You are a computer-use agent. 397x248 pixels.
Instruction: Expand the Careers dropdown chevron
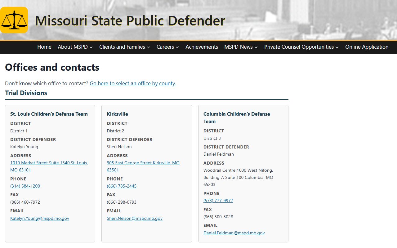tap(177, 47)
